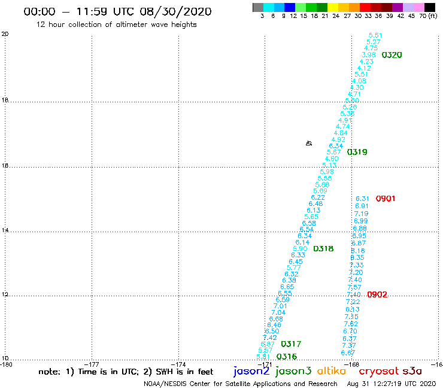Click the NOAA/NESDIS credit line
The width and height of the screenshot is (443, 389).
241,384
